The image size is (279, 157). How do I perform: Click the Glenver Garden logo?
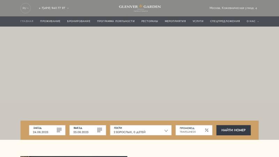[x=139, y=8]
